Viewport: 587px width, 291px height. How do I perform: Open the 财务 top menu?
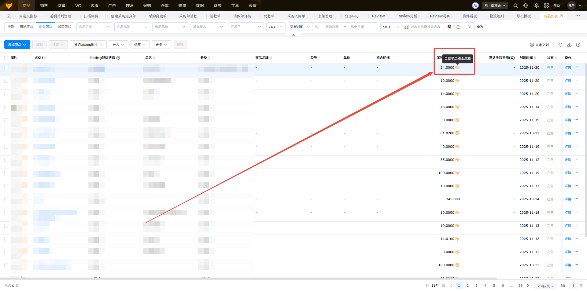coord(217,5)
